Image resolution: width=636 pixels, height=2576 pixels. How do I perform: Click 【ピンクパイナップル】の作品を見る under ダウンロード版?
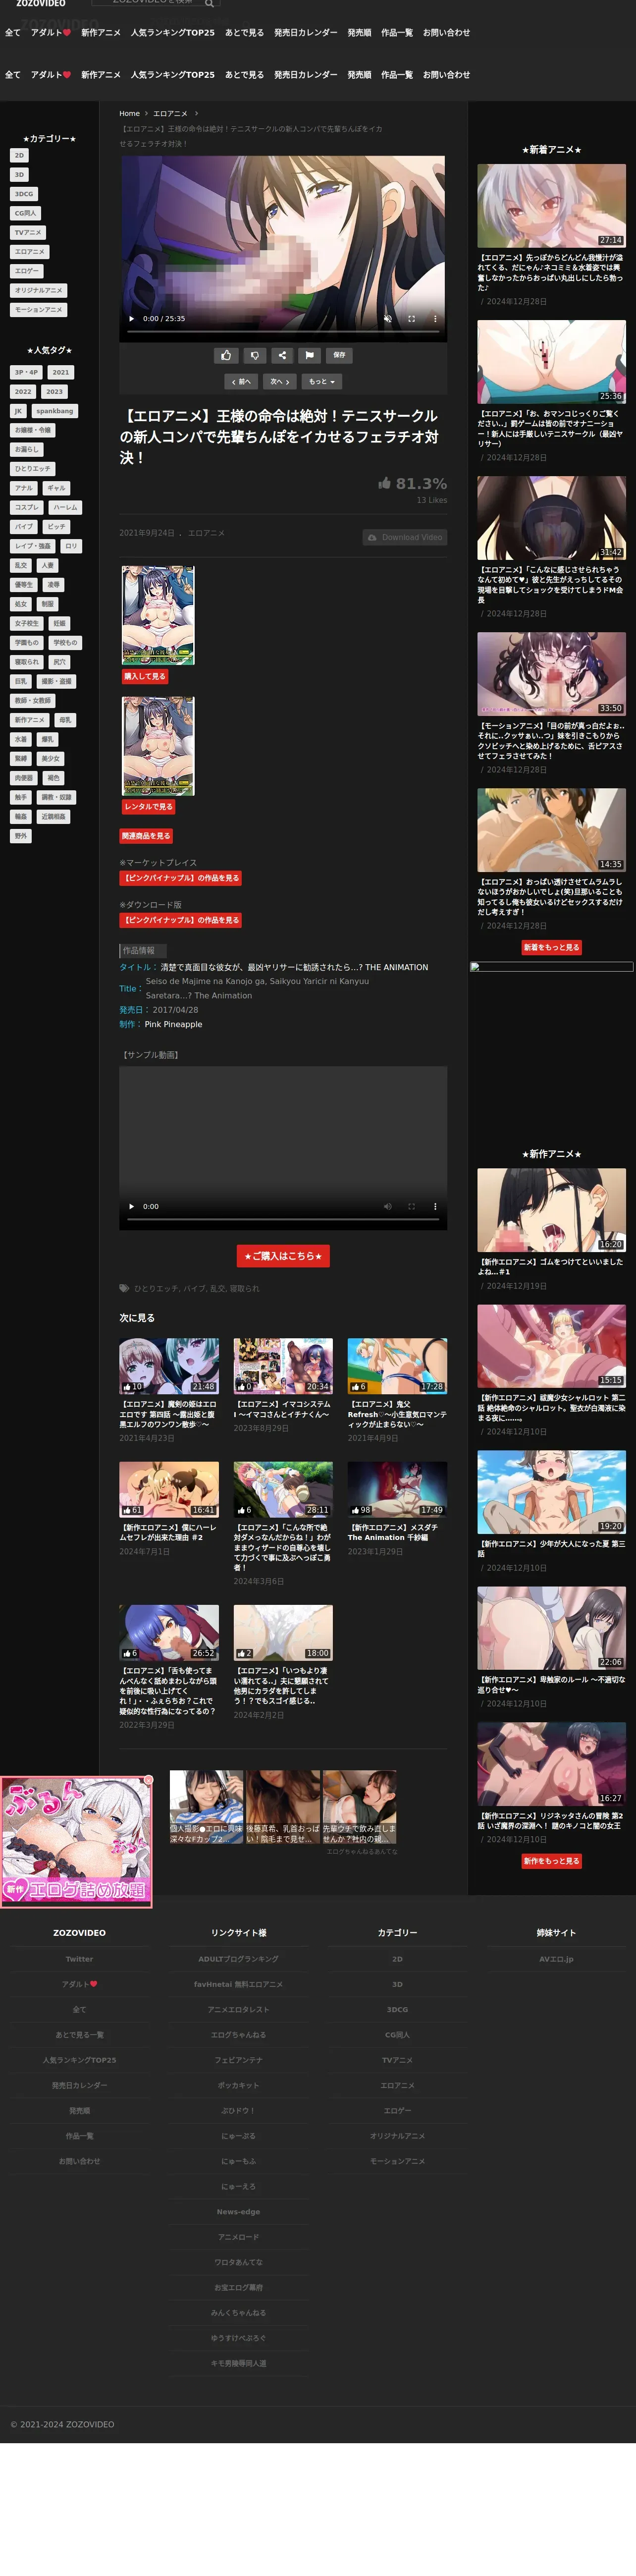point(181,920)
